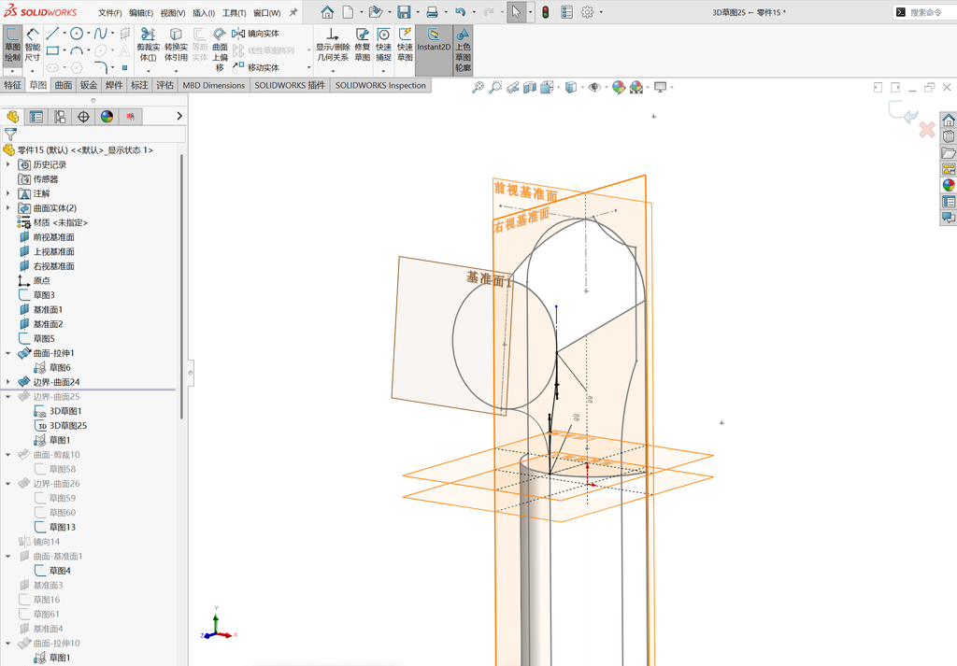
Task: Click Move Entities (移动实体) tool
Action: click(256, 67)
